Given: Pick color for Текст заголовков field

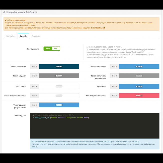Looking at the screenshot, I should [x=139, y=67].
